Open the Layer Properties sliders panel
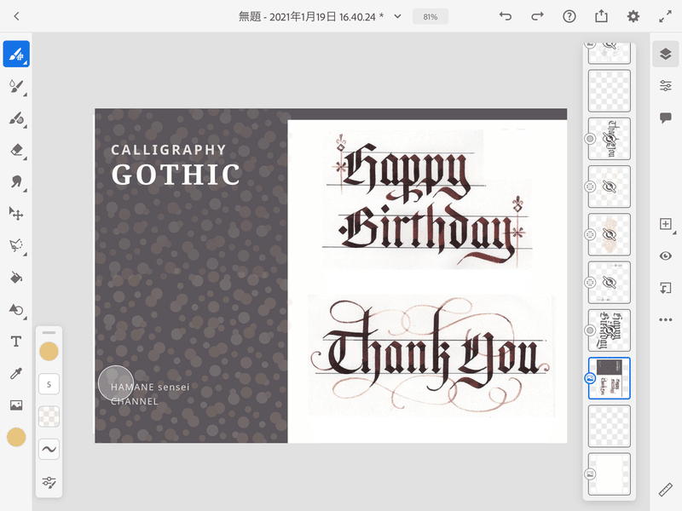Image resolution: width=682 pixels, height=511 pixels. coord(666,86)
